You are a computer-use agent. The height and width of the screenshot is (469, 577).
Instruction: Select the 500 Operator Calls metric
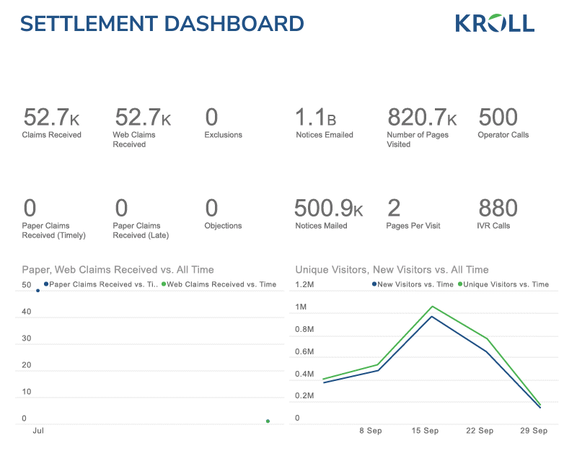(503, 123)
